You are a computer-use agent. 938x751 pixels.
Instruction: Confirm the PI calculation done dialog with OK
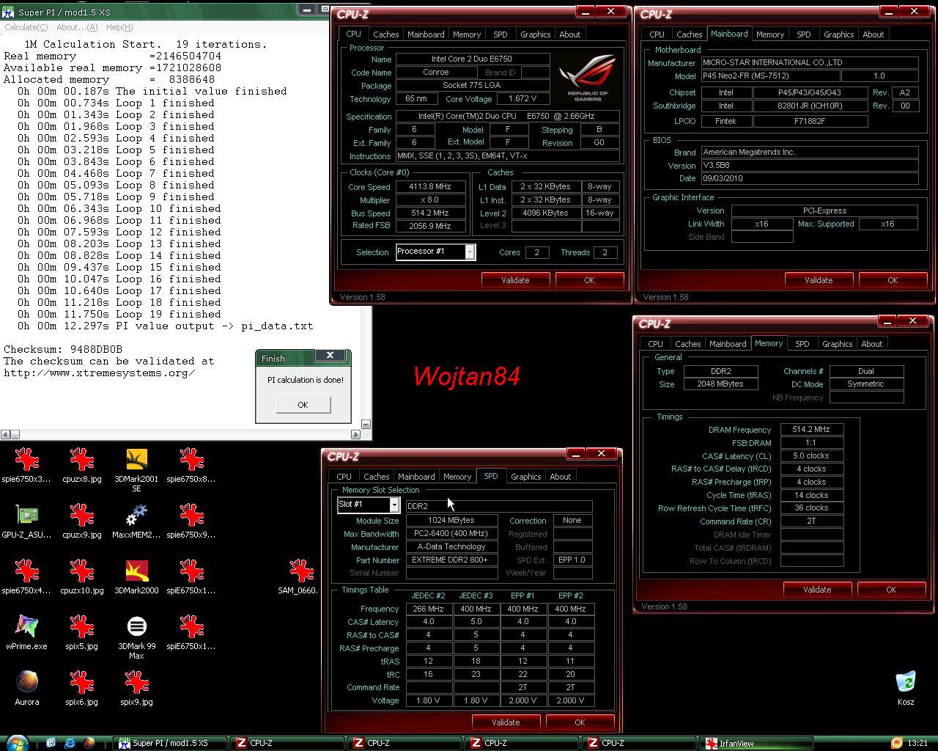click(303, 405)
